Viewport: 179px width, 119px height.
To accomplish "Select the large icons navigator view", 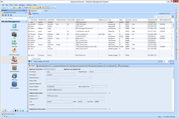I will point(3,15).
